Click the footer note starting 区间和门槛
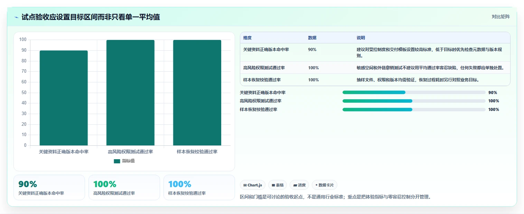524x214 pixels. click(x=335, y=197)
